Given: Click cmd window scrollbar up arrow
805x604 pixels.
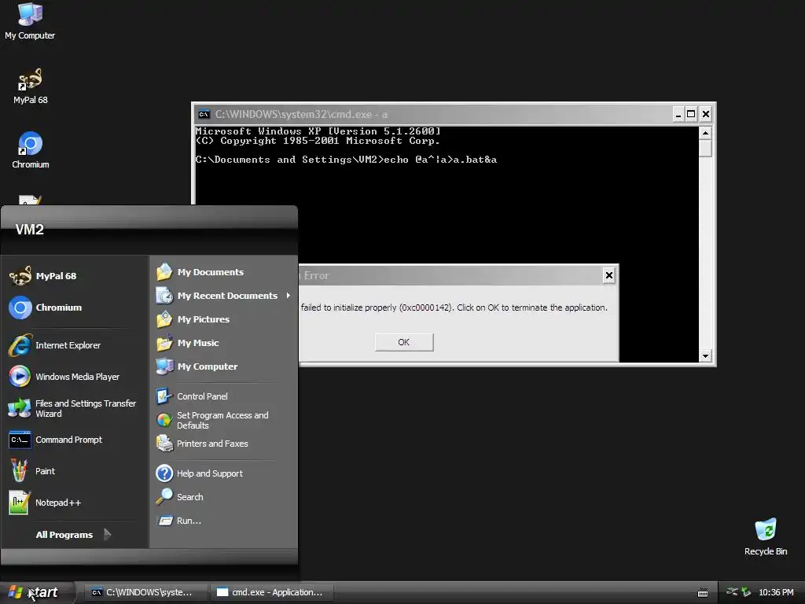Looking at the screenshot, I should point(705,133).
